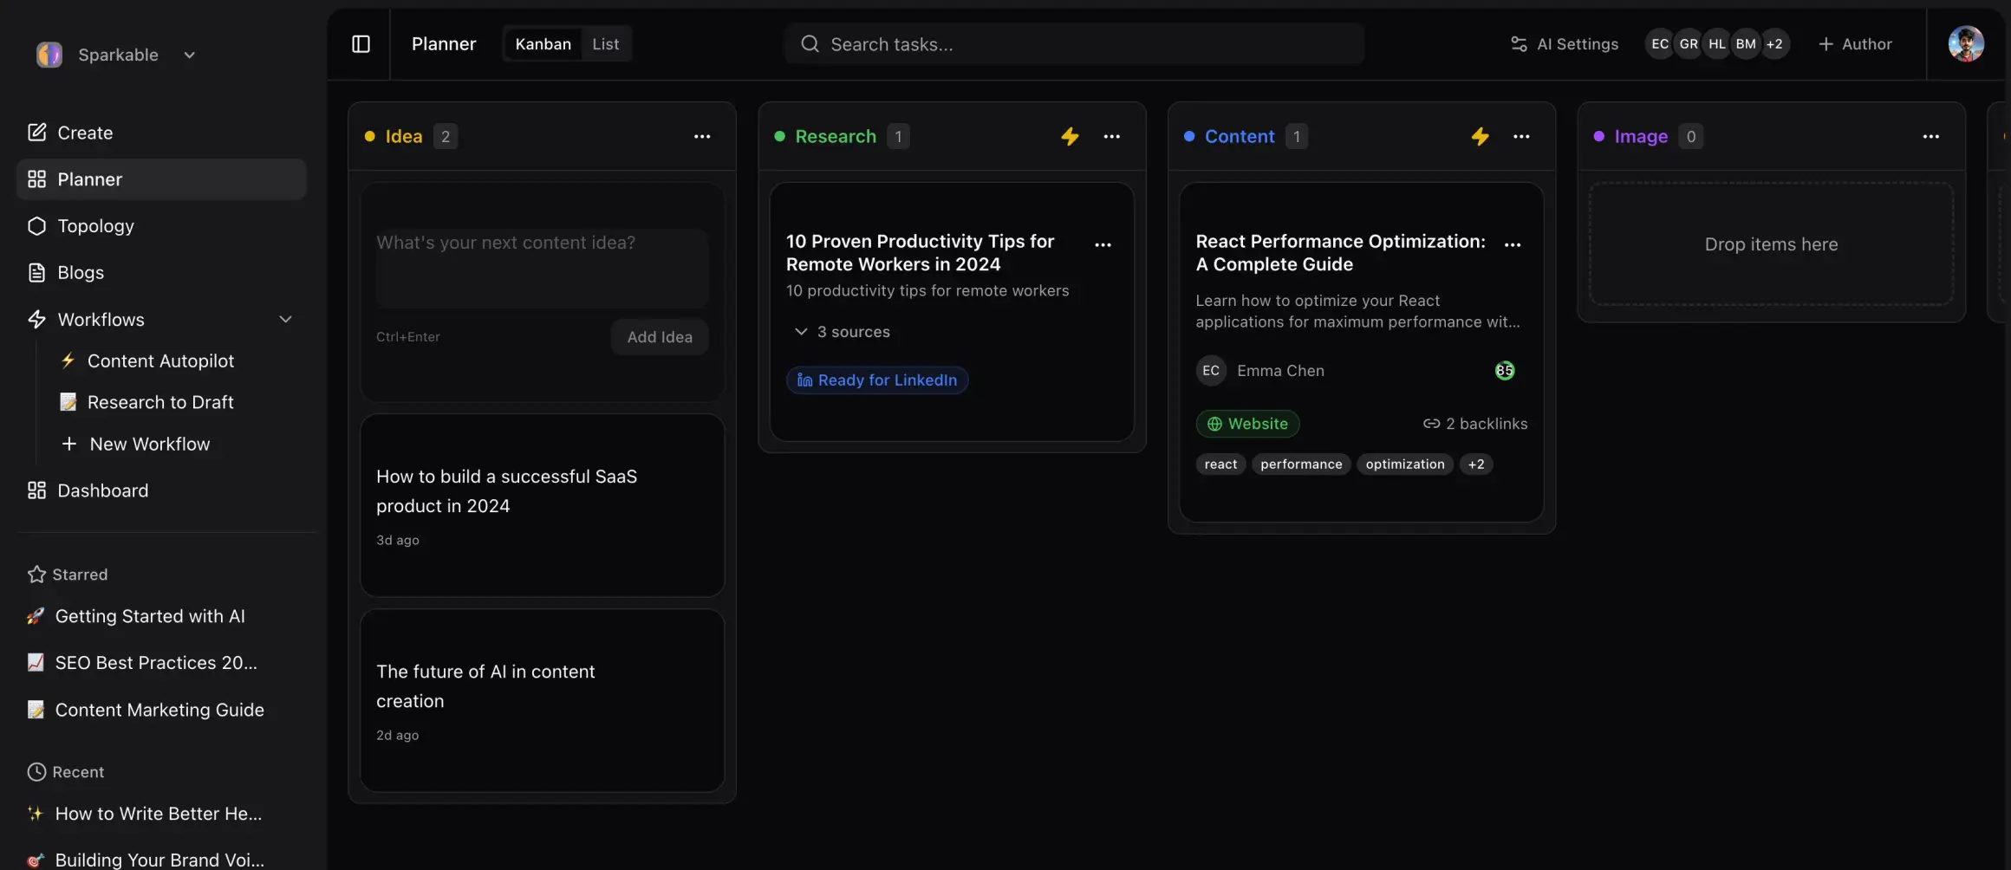Viewport: 2011px width, 870px height.
Task: Open AI Settings
Action: (x=1565, y=44)
